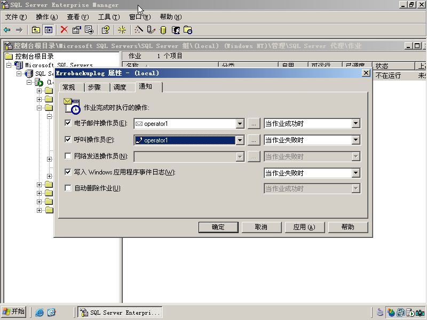Click the SQL Server group icon in tree

click(x=29, y=74)
